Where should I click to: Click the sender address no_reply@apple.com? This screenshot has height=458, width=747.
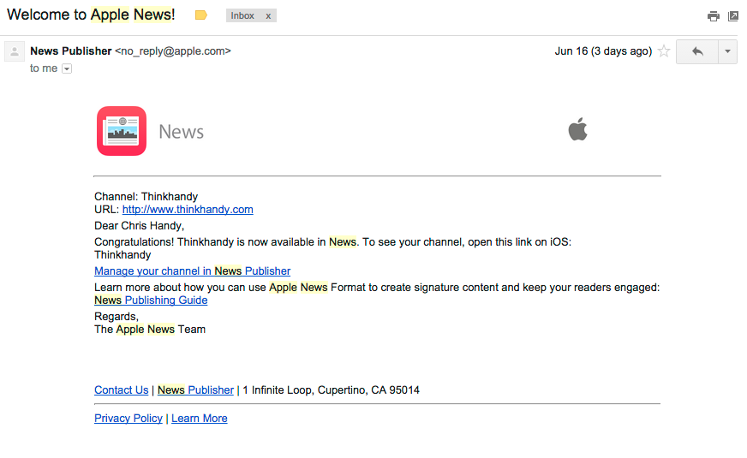173,51
